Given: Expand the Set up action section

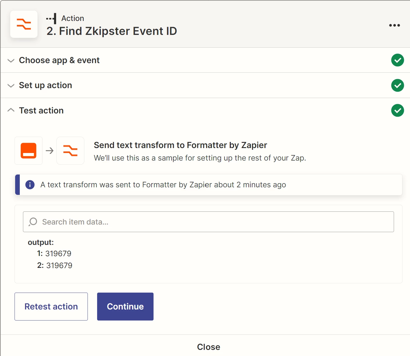Looking at the screenshot, I should (205, 86).
